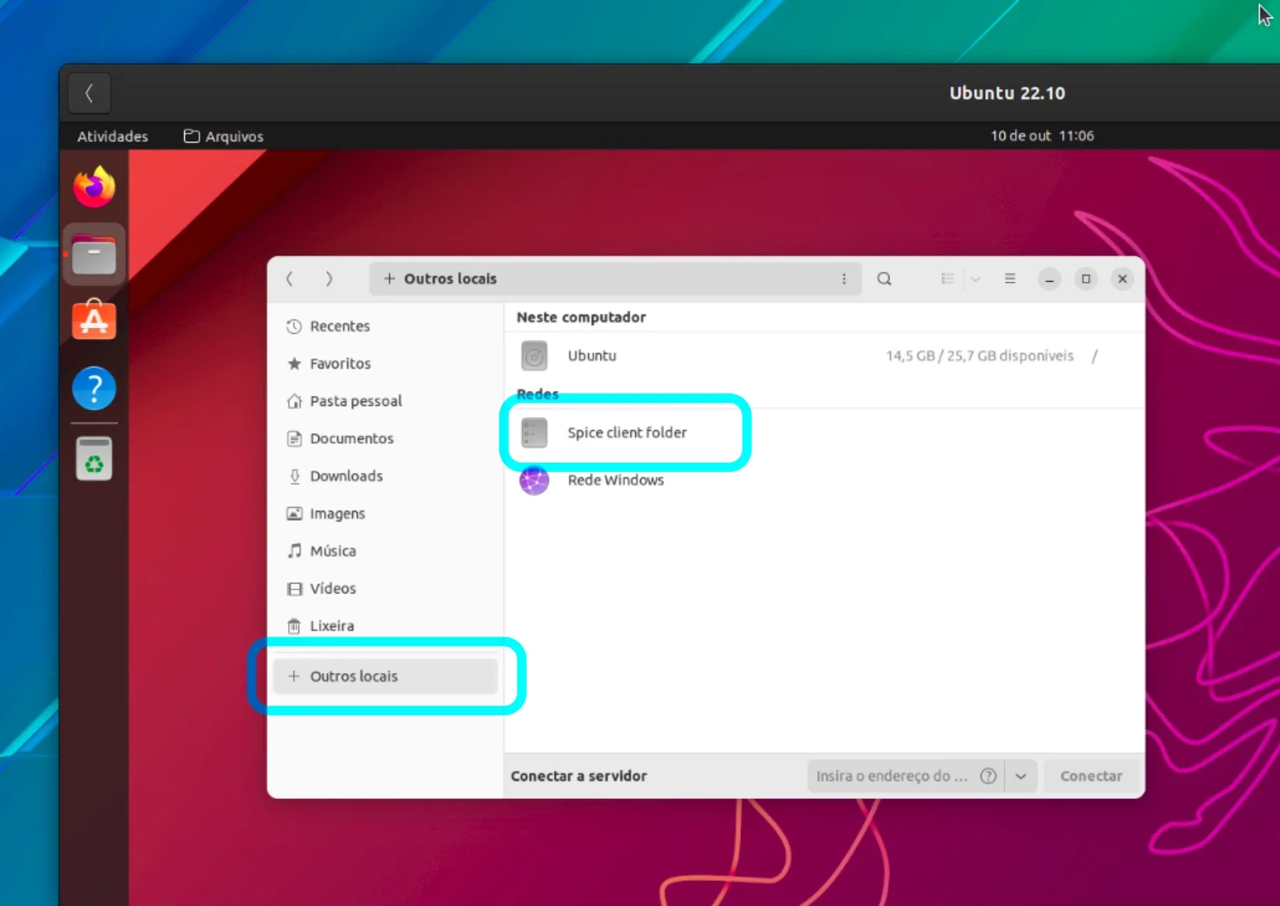
Task: Expand the view options chevron
Action: pos(975,279)
